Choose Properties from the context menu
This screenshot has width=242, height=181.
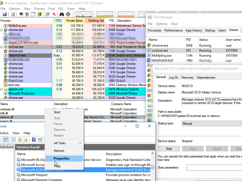[64, 159]
